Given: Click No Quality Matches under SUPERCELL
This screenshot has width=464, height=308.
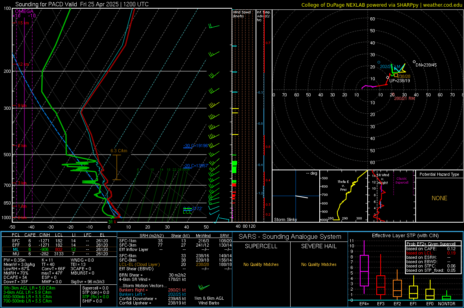Looking at the screenshot, I should (261, 264).
